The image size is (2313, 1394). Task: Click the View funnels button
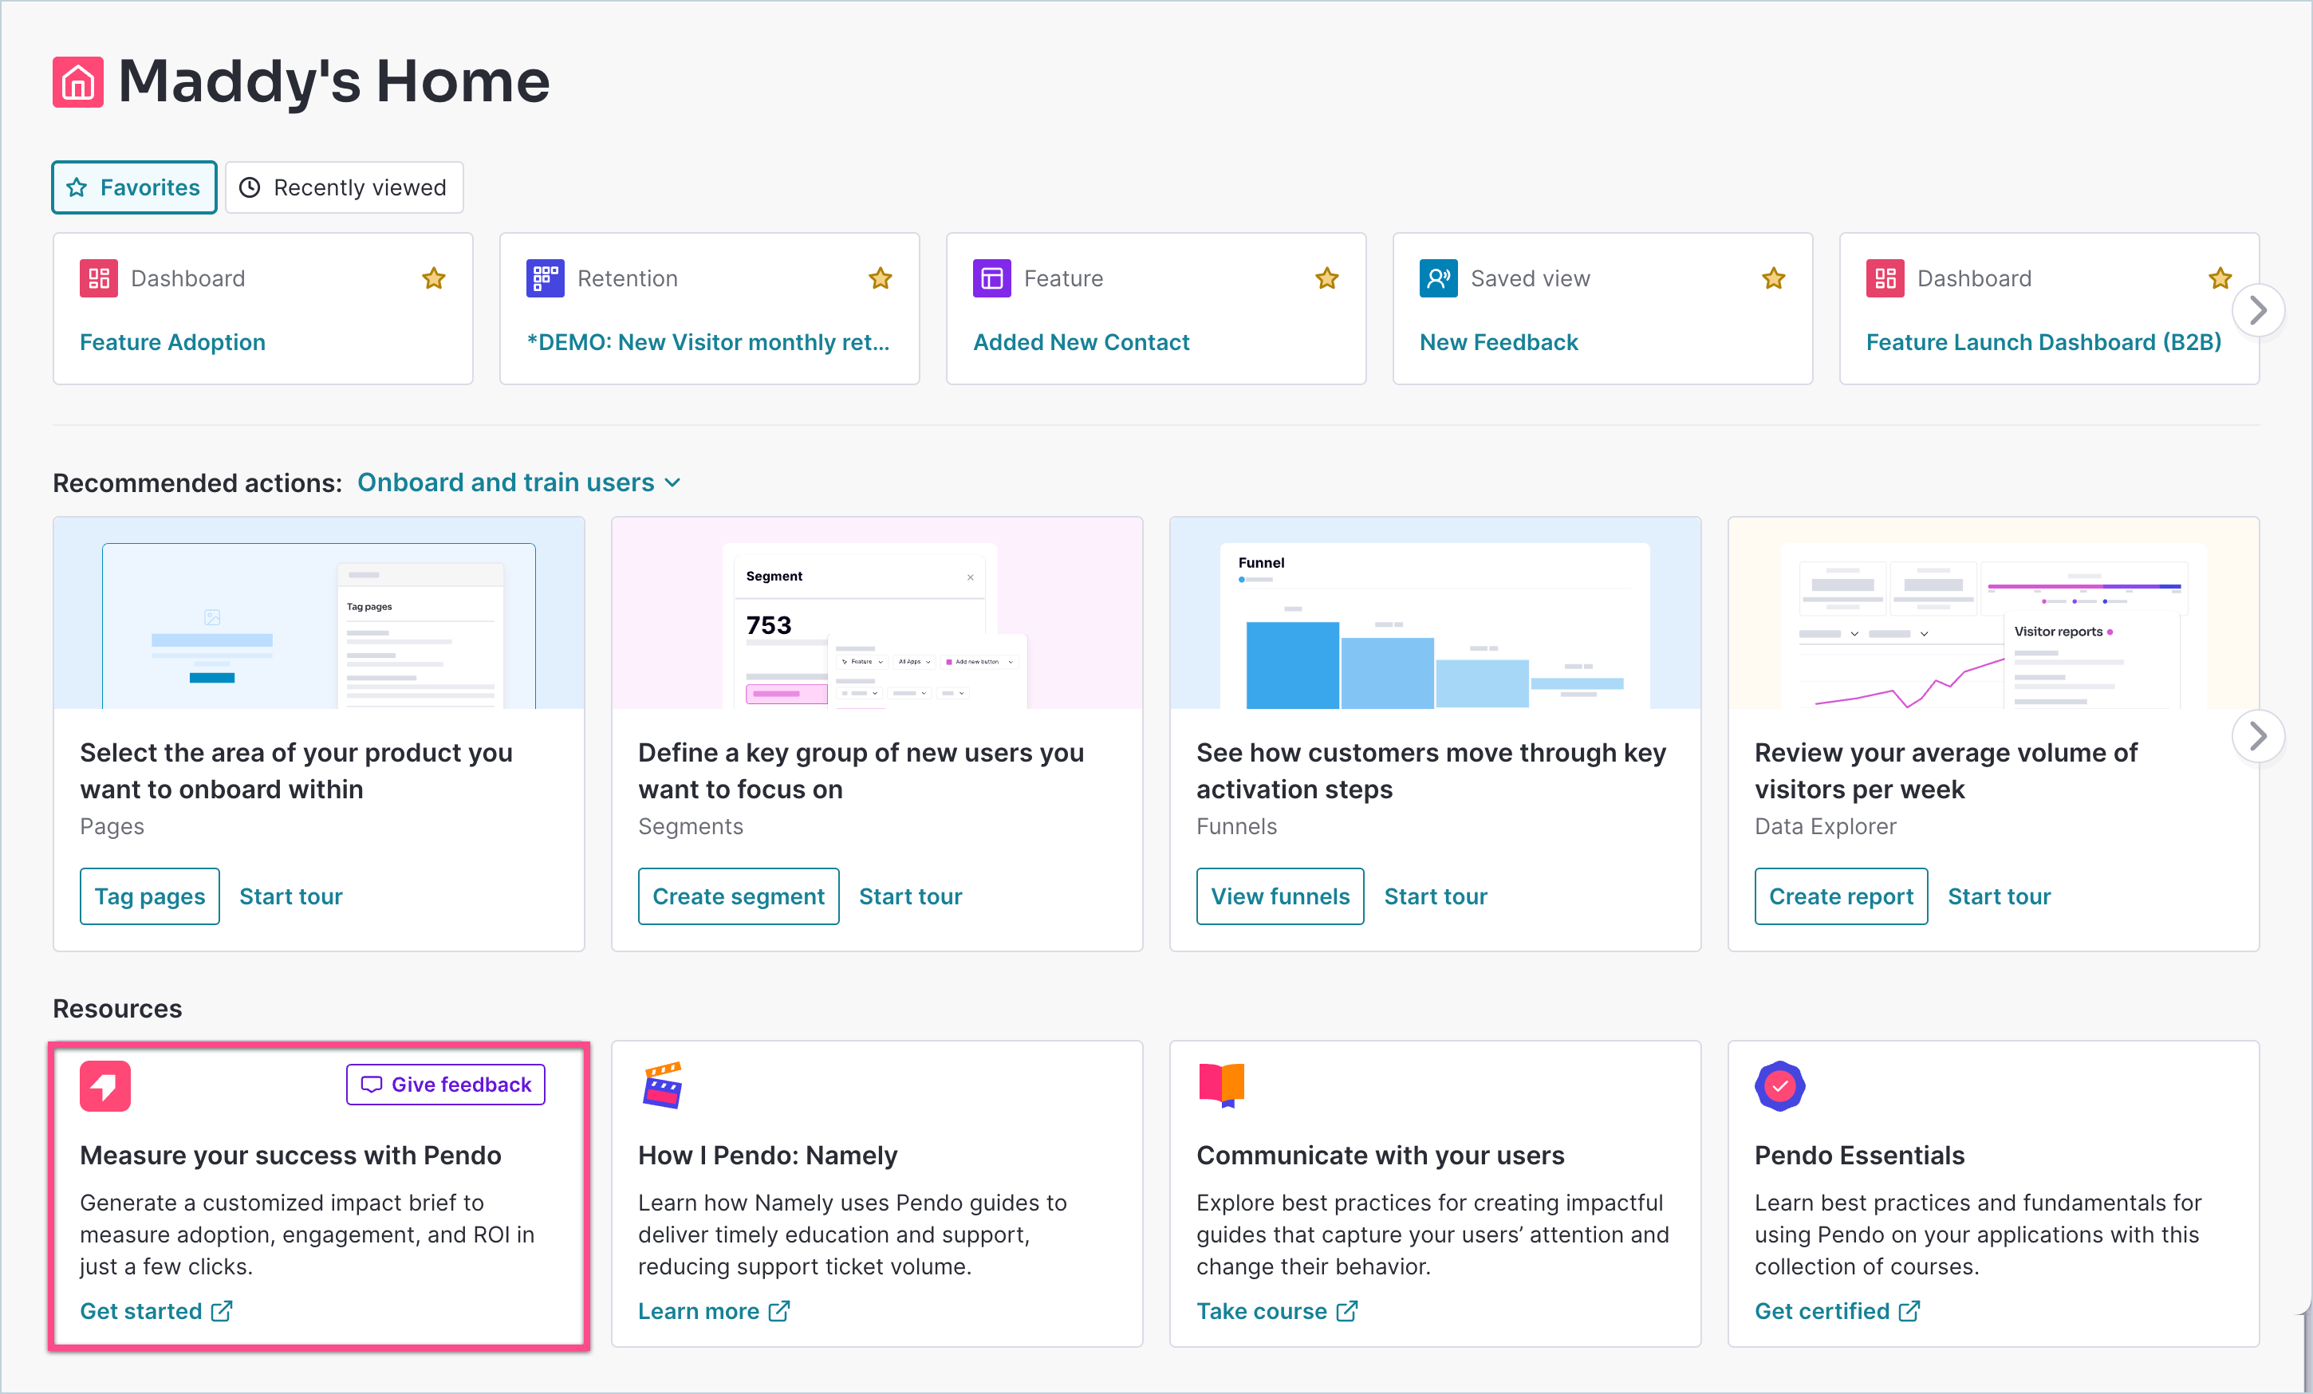click(x=1280, y=896)
